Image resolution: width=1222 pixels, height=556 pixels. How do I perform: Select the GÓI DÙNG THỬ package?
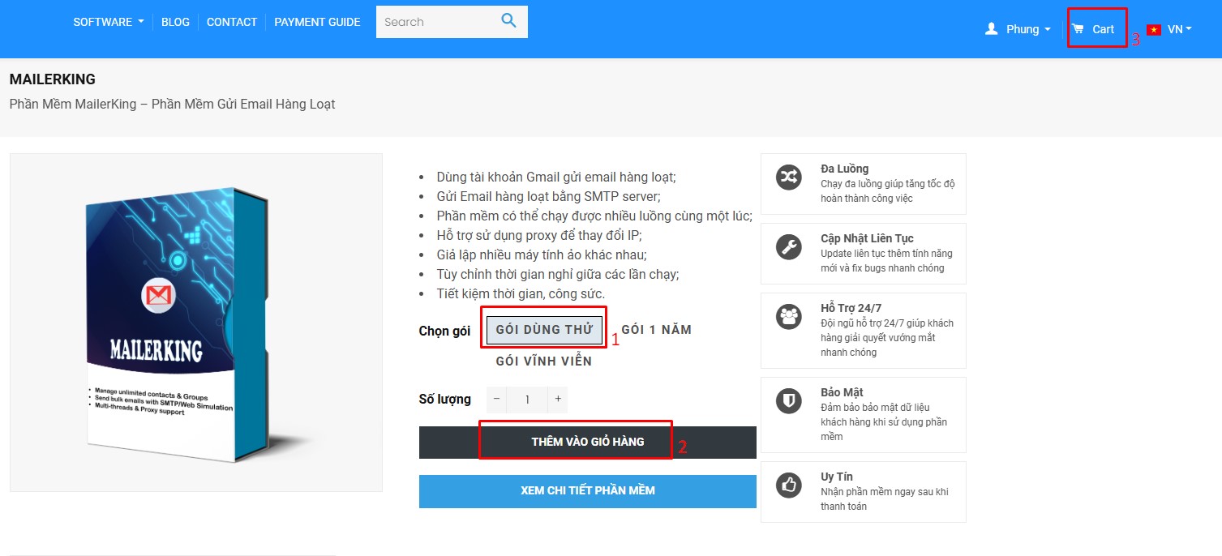[544, 330]
